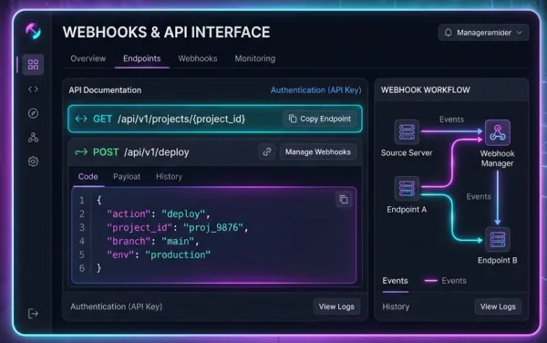Open the dashboard grid icon in sidebar
The image size is (547, 343).
point(33,65)
